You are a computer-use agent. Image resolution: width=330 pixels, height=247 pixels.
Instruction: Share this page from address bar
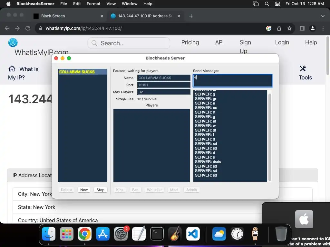(279, 28)
